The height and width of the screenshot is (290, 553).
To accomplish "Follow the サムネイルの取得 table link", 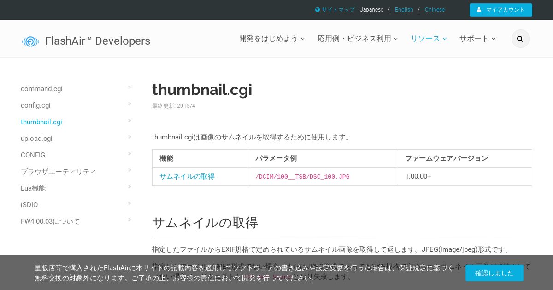I will [187, 176].
